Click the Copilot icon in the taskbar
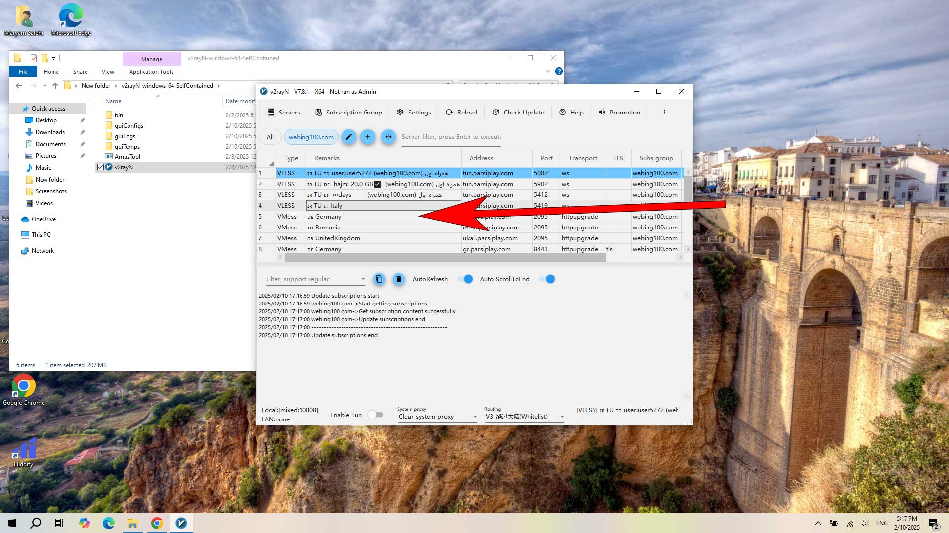Image resolution: width=949 pixels, height=533 pixels. pyautogui.click(x=85, y=523)
